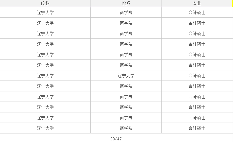Click second row's 商学院 cell
The width and height of the screenshot is (233, 142).
click(126, 23)
